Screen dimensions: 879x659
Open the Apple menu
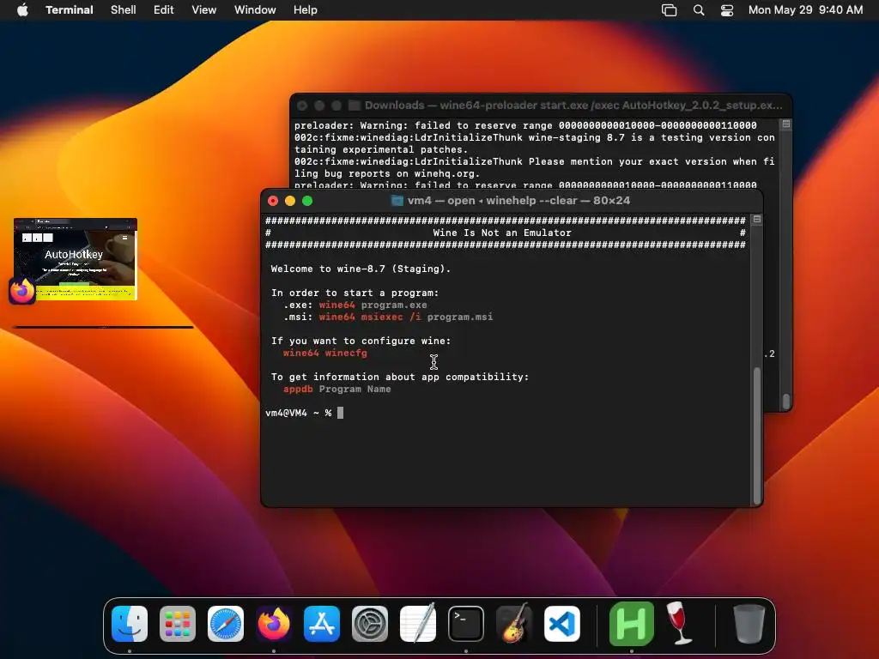(x=22, y=10)
